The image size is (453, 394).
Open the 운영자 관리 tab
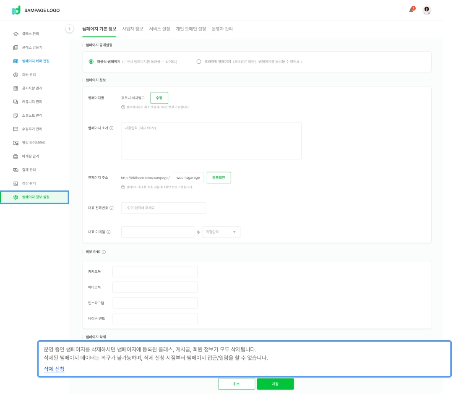[x=222, y=29]
